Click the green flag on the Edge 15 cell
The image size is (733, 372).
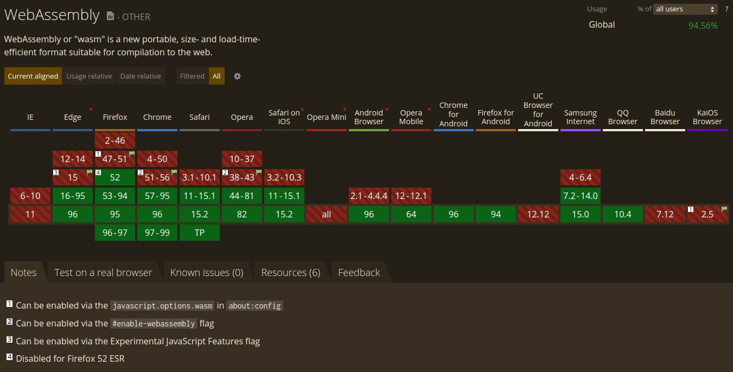click(x=90, y=172)
